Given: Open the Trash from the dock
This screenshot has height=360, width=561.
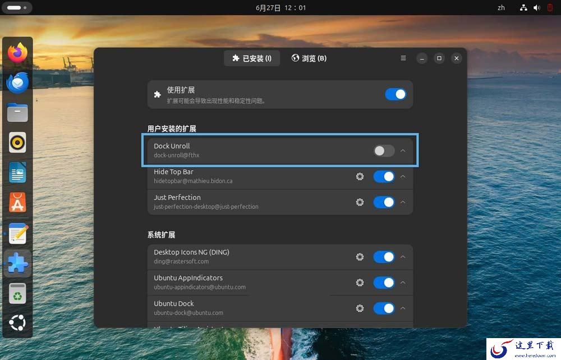Looking at the screenshot, I should [x=17, y=293].
